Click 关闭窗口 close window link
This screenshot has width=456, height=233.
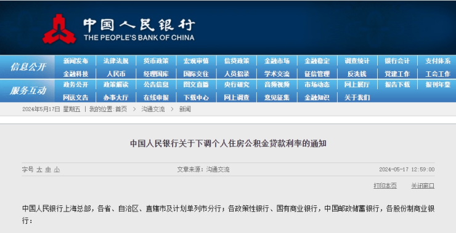point(423,186)
